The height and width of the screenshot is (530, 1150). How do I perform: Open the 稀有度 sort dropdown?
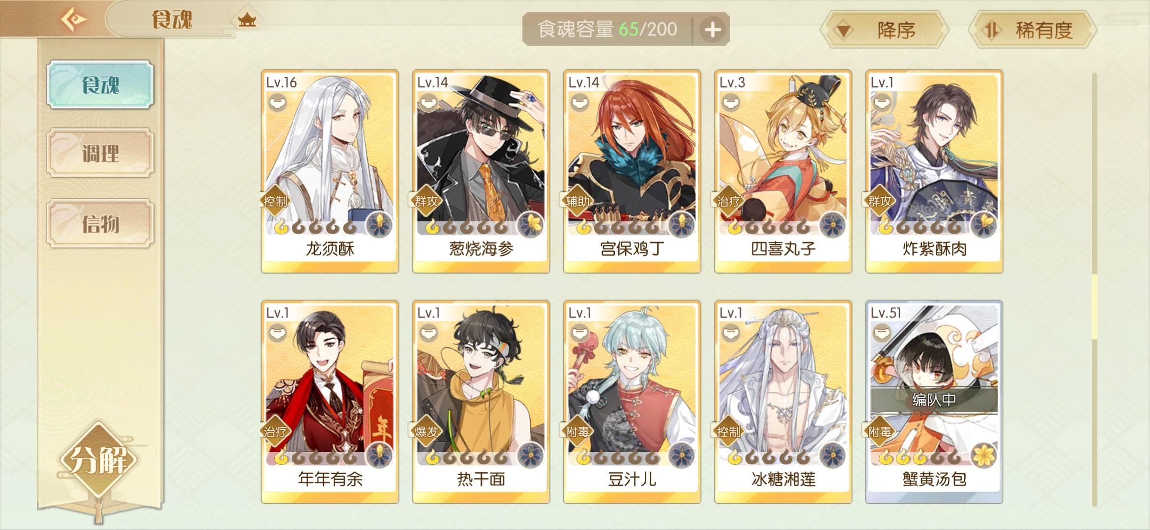1033,30
